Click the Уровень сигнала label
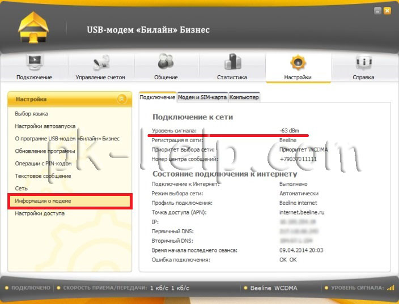Screen dimensions: 399x304 [175, 131]
